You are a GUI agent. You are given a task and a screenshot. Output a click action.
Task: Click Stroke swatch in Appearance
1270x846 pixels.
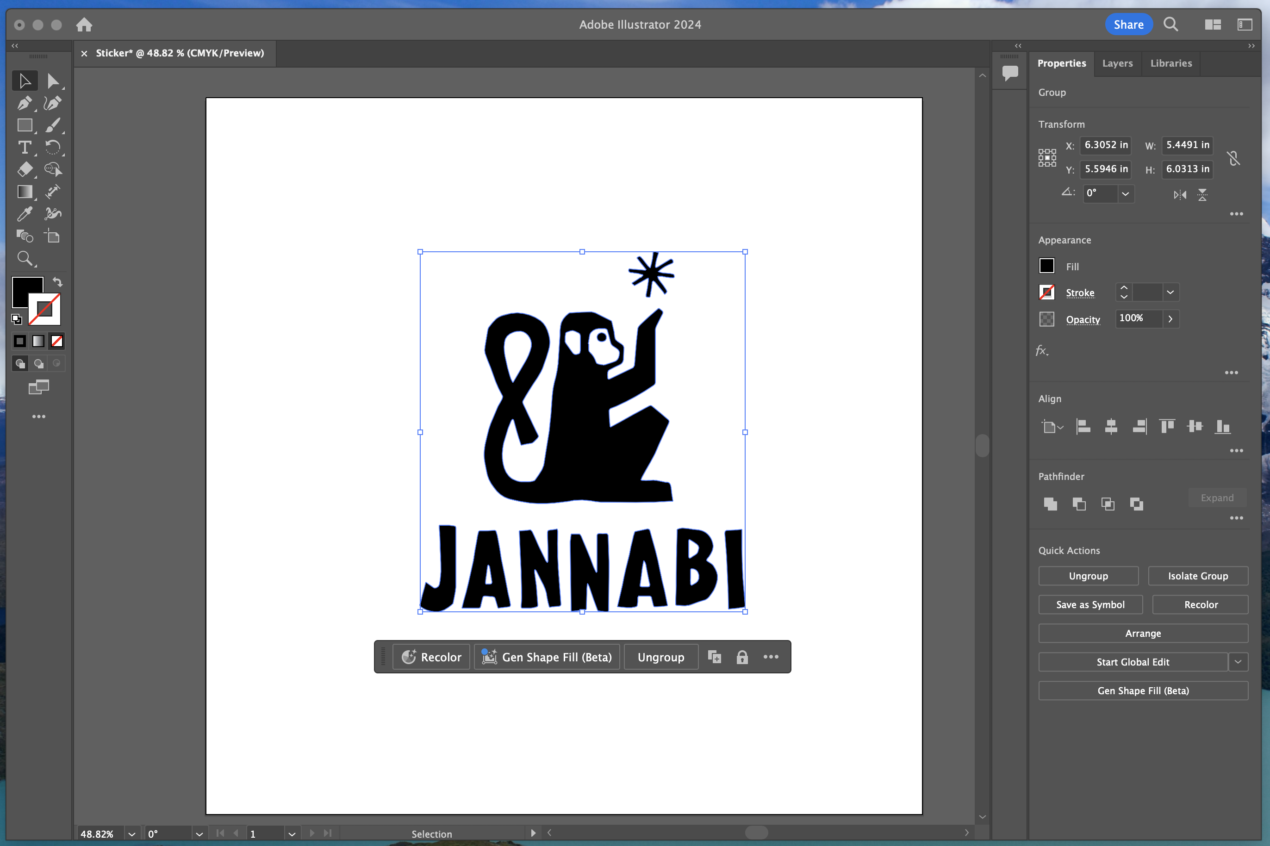pos(1046,292)
